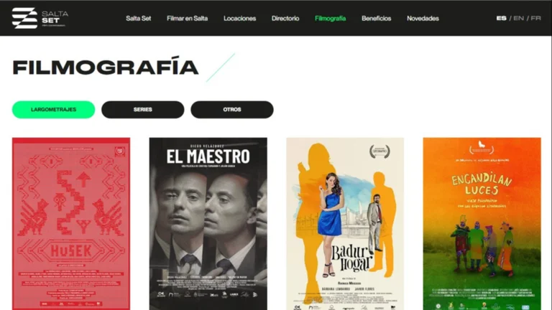
Task: Go to the Novedades section
Action: (423, 18)
